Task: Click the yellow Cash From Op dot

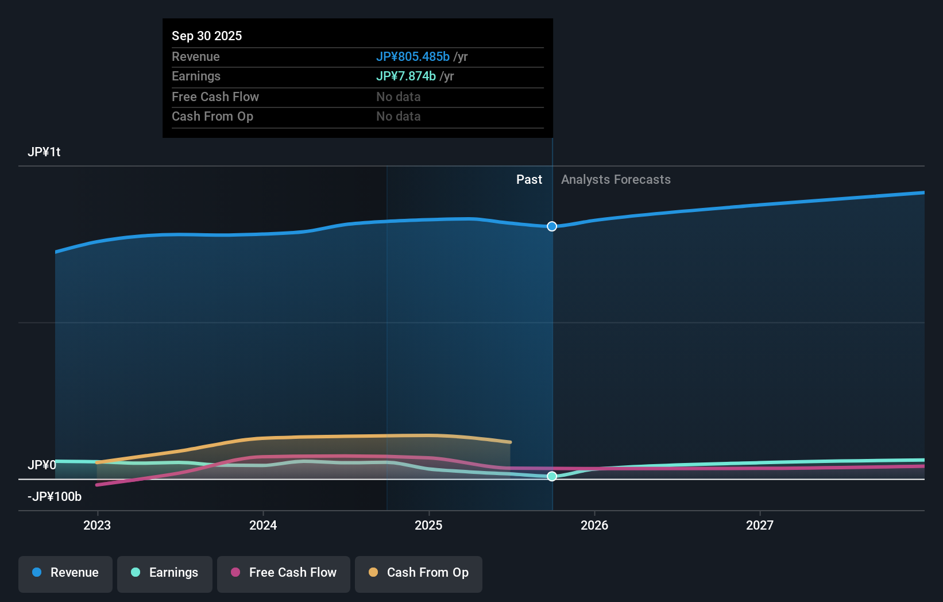Action: [x=373, y=573]
